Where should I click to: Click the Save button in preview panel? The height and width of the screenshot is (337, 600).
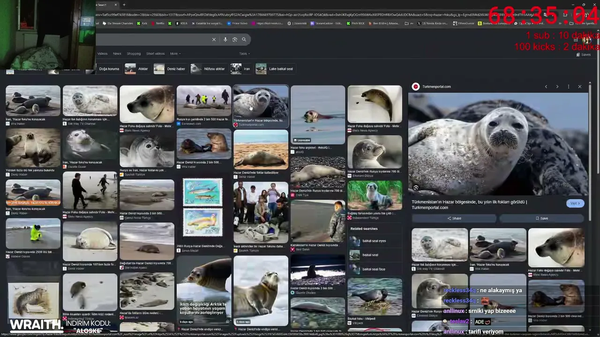541,218
